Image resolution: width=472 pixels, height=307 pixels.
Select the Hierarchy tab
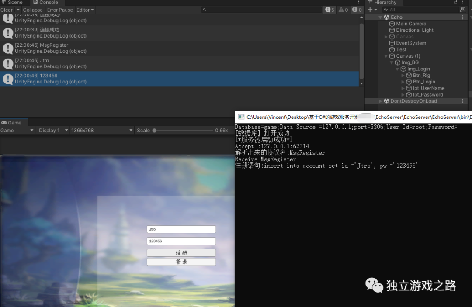coord(382,3)
